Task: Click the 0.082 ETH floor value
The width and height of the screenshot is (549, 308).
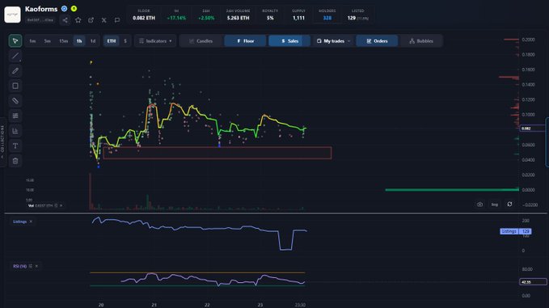Action: coord(144,18)
